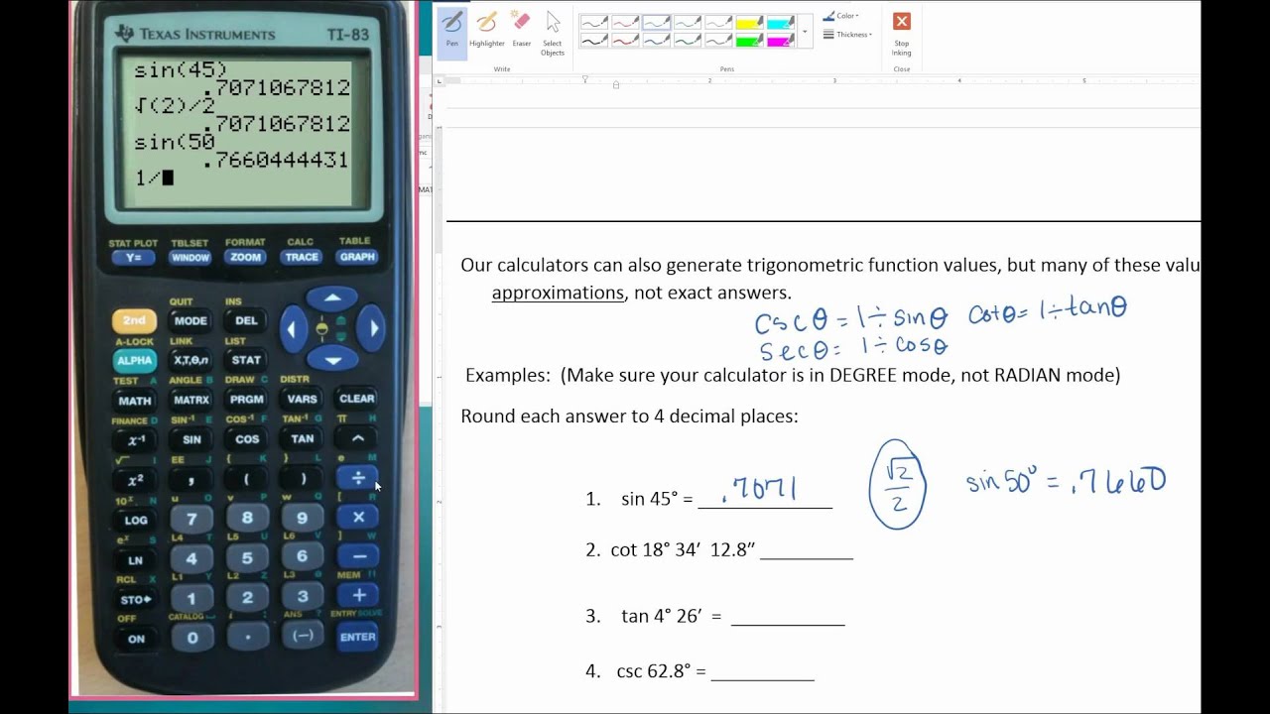Image resolution: width=1270 pixels, height=714 pixels.
Task: Click the blank after tan 4° 26'
Action: pos(788,617)
